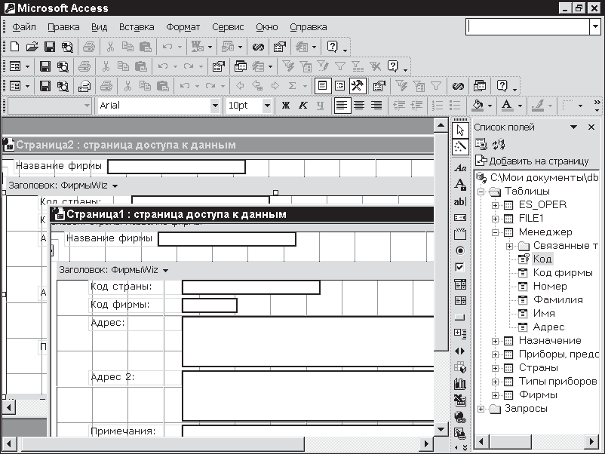Select the Фамилия field in the list
Screen dimensions: 605x454
[557, 300]
